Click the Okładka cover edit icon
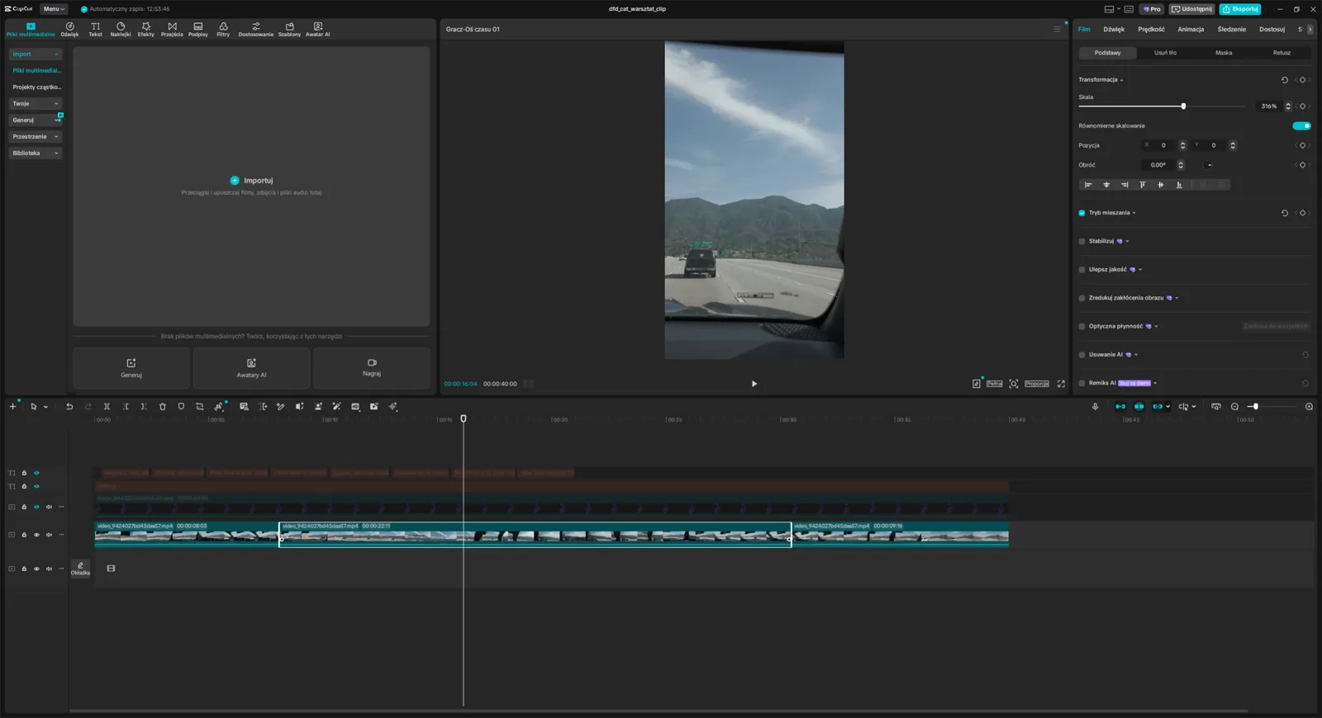Viewport: 1322px width, 718px height. point(80,568)
